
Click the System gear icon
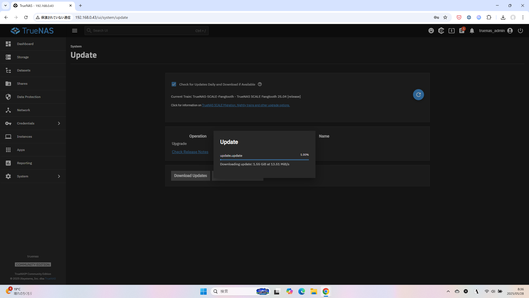[x=8, y=176]
